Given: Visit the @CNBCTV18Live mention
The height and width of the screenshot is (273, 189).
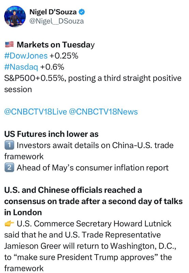Looking at the screenshot, I should tap(35, 112).
